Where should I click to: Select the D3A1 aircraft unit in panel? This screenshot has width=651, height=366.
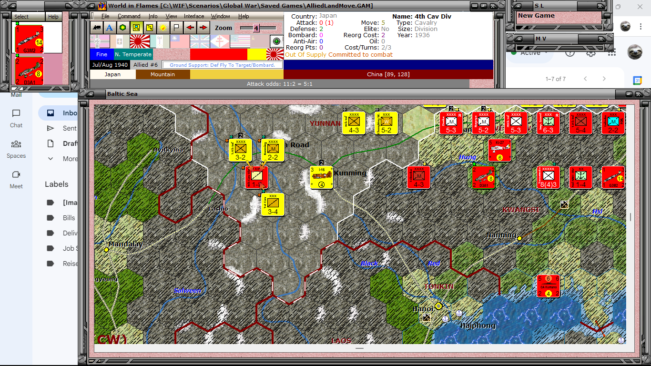click(30, 71)
